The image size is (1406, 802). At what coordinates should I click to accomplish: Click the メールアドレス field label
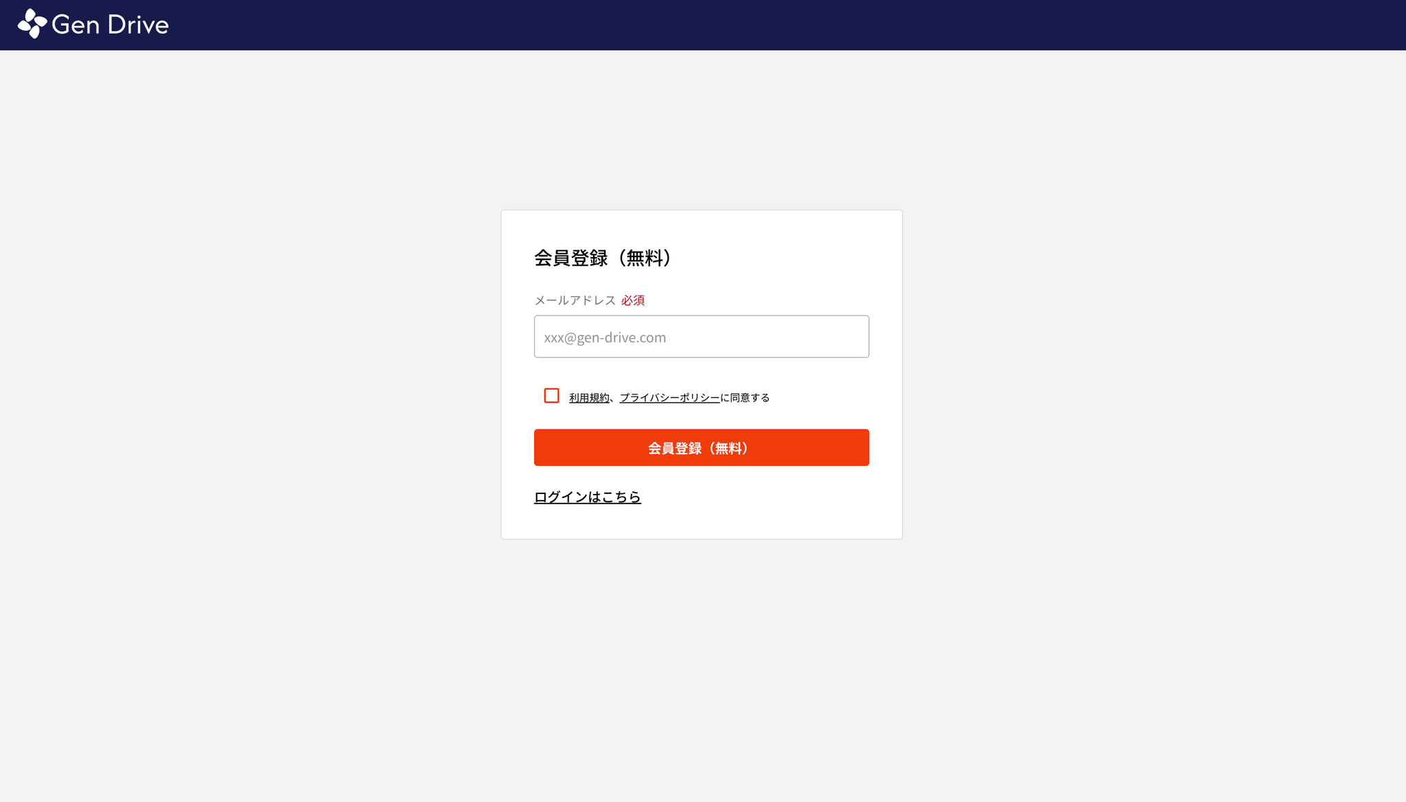point(575,300)
